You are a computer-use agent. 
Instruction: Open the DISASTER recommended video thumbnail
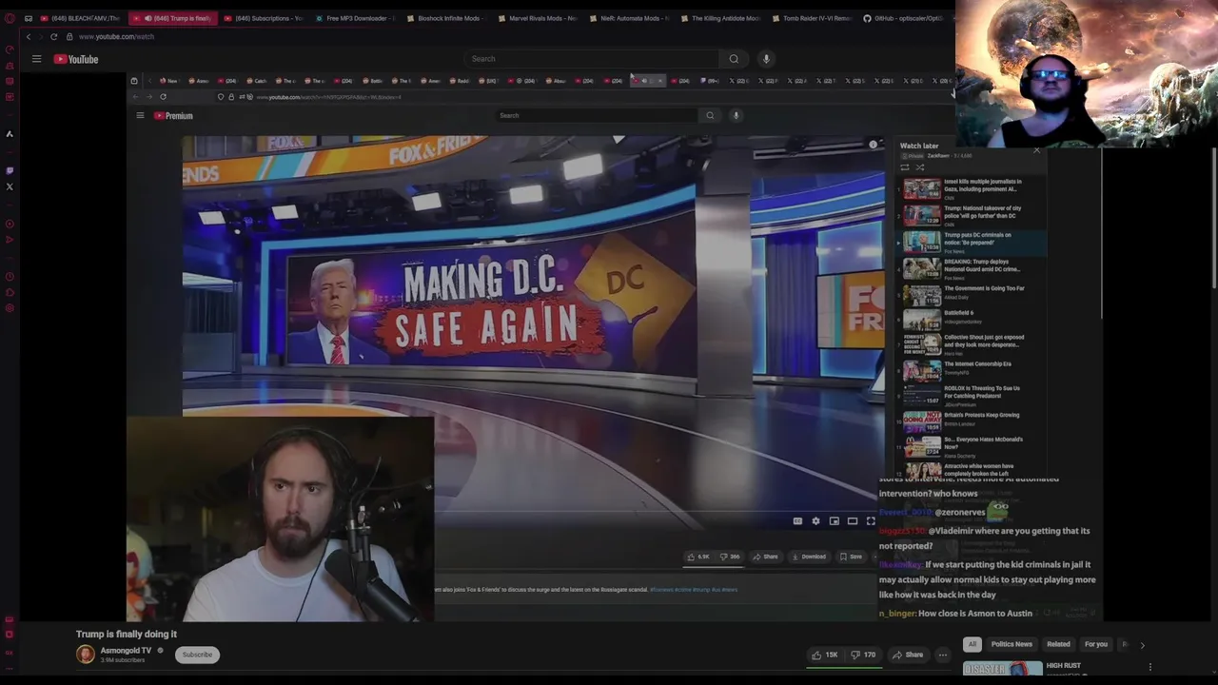pyautogui.click(x=1002, y=668)
